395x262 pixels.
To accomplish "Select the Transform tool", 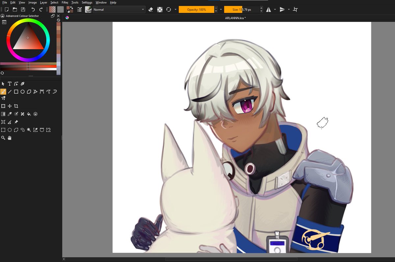I will tap(3, 106).
